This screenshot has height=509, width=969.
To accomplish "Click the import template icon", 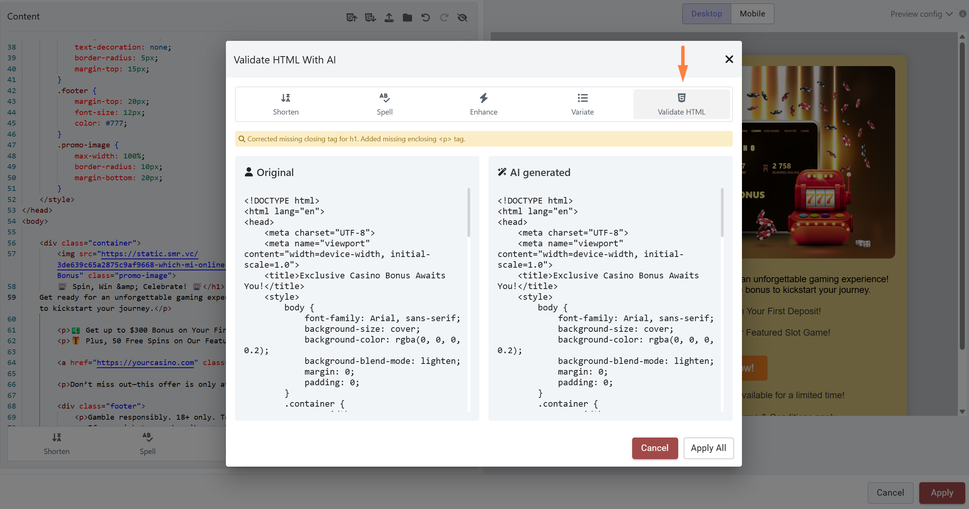I will 370,18.
